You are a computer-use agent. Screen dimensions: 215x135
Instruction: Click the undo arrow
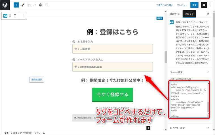pos(29,5)
